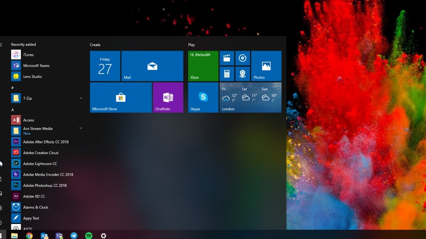Open Adobe Creative Cloud
Screen dimensions: 426x239
[47, 153]
